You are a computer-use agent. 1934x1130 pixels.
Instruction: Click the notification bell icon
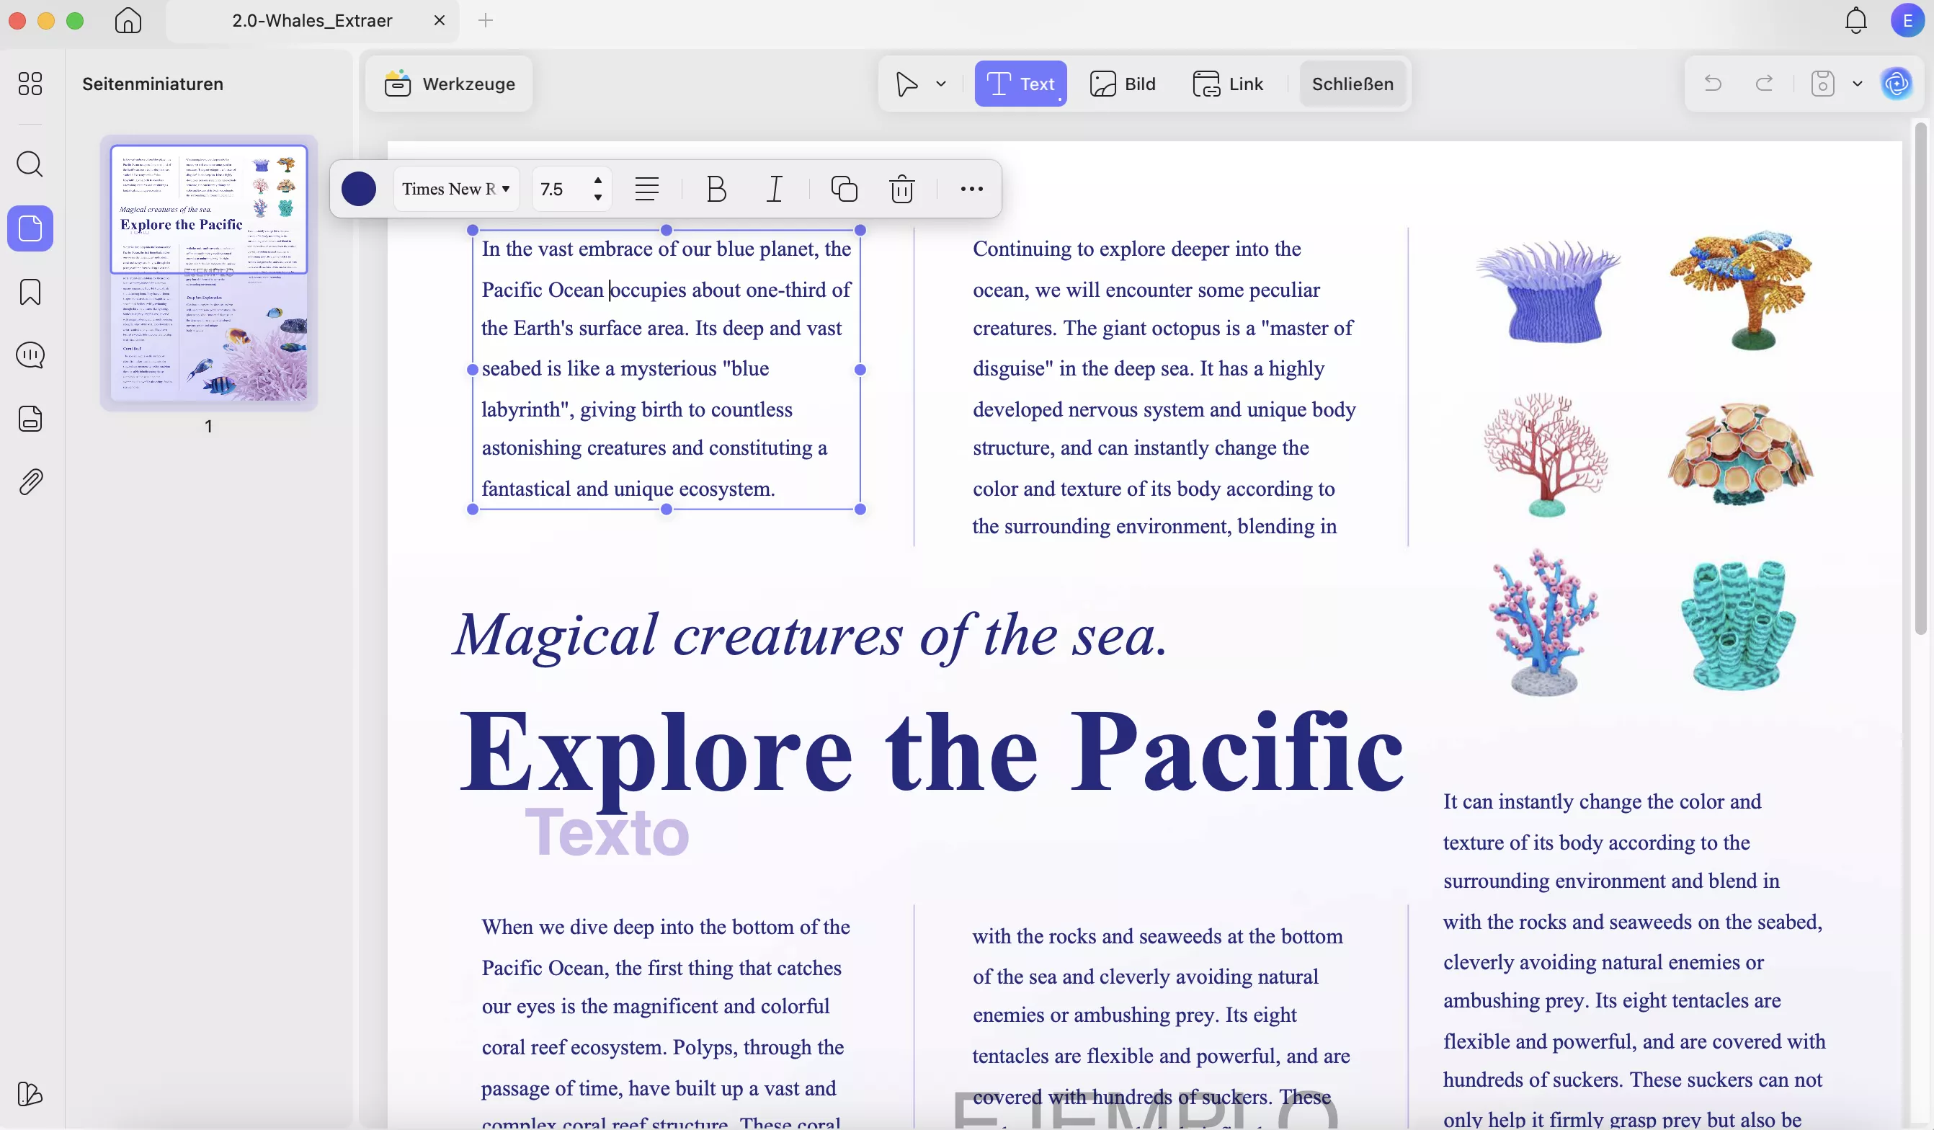pos(1855,21)
